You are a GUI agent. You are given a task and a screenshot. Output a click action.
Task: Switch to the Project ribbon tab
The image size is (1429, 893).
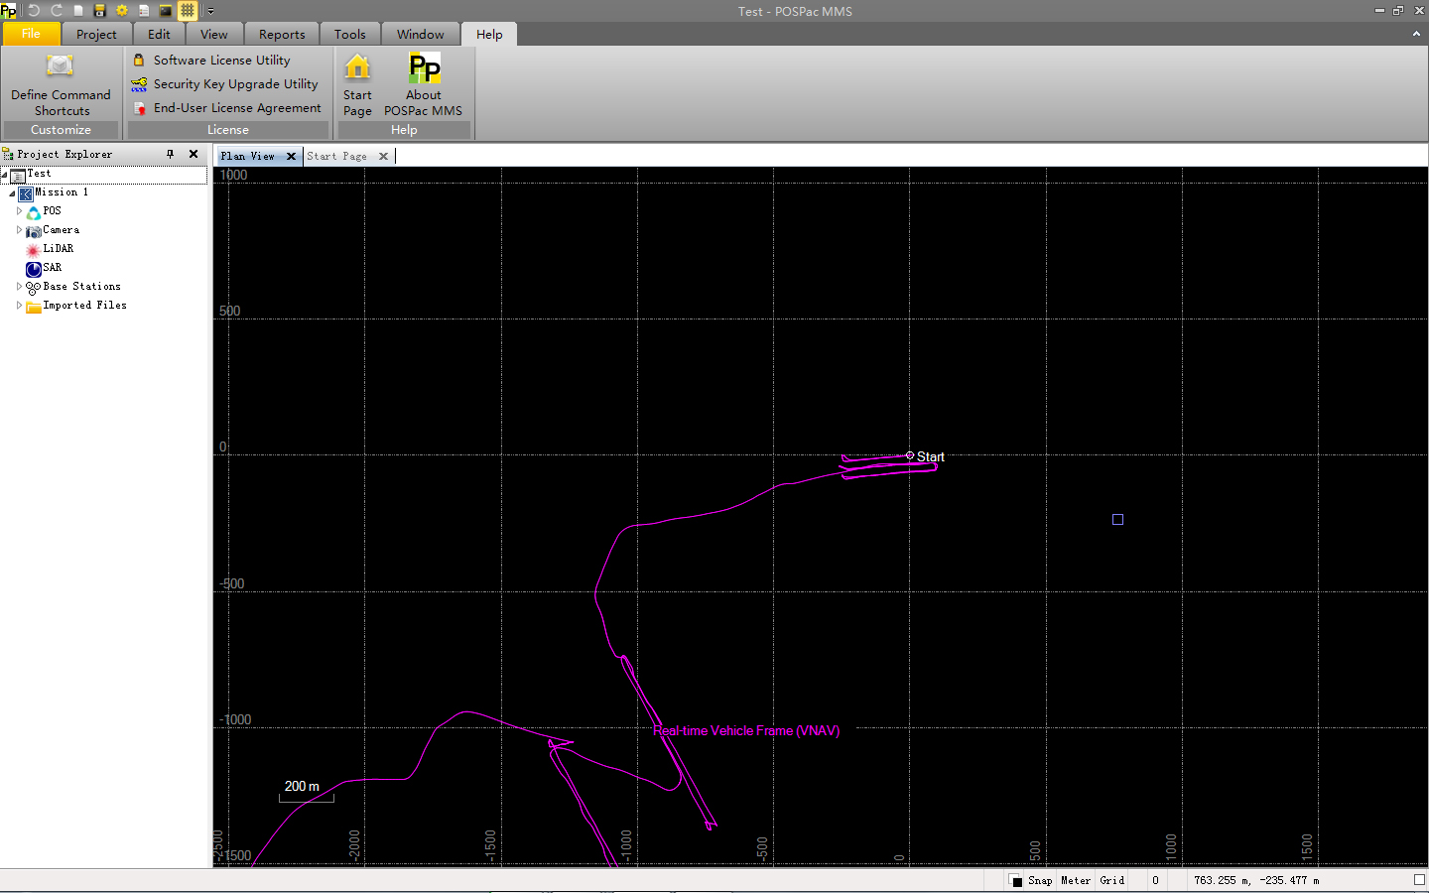click(x=96, y=34)
